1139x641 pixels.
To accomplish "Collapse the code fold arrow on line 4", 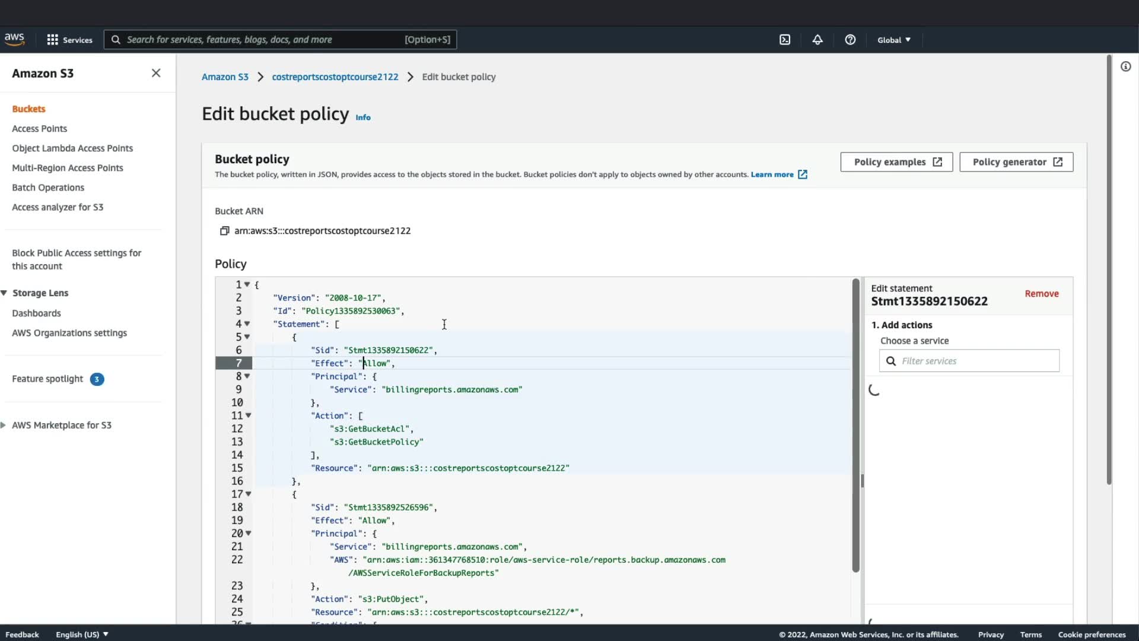I will pyautogui.click(x=247, y=324).
